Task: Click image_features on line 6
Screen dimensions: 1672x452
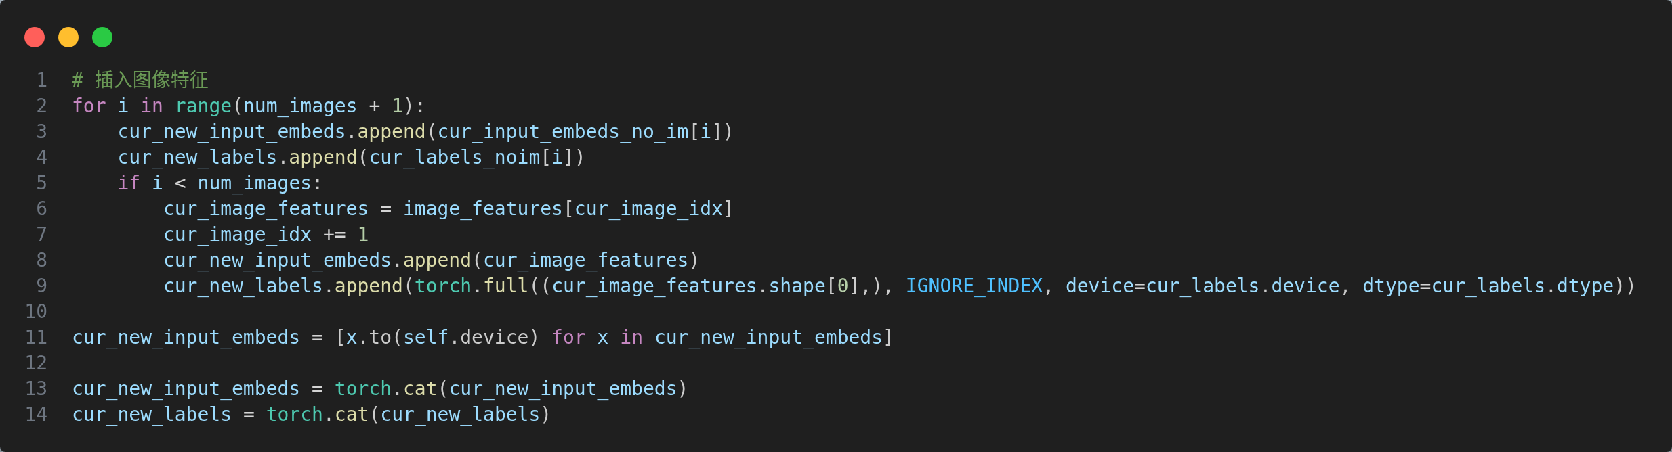Action: pos(482,209)
